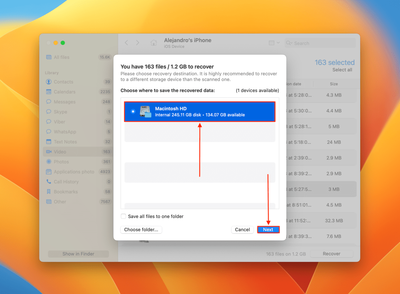The image size is (400, 294).
Task: Click the Text Notes icon
Action: coord(49,142)
